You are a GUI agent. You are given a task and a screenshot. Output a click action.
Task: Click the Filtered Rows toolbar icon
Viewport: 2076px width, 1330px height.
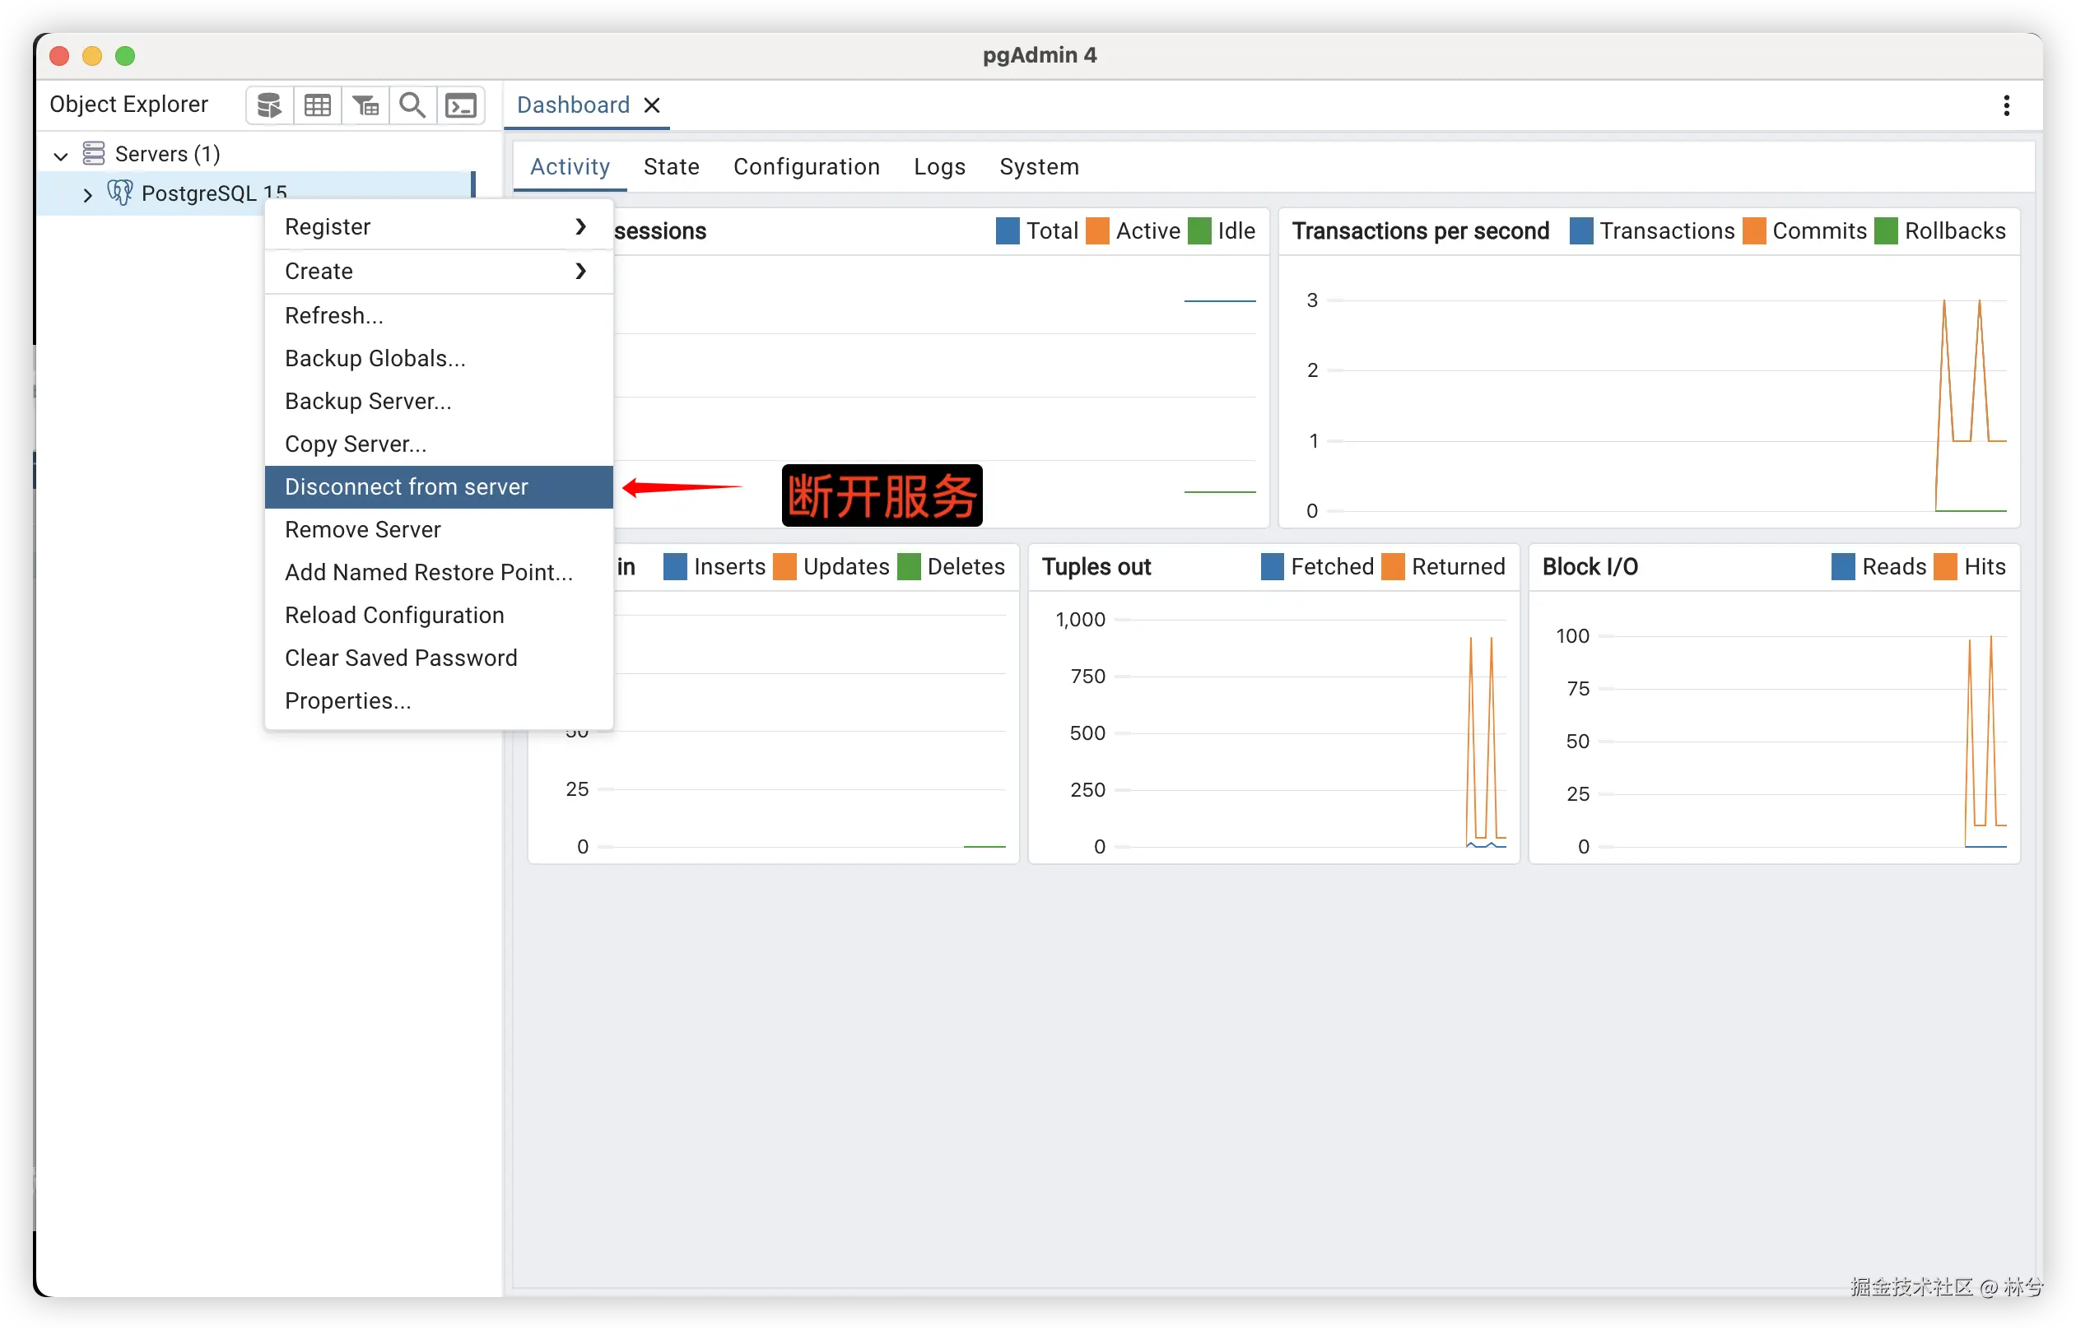pyautogui.click(x=365, y=105)
